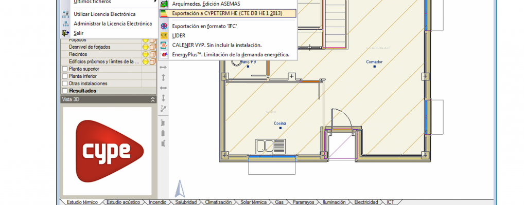This screenshot has height=205, width=525.
Task: Click the 3D cube icon for Desnivel de forjados
Action: click(153, 47)
